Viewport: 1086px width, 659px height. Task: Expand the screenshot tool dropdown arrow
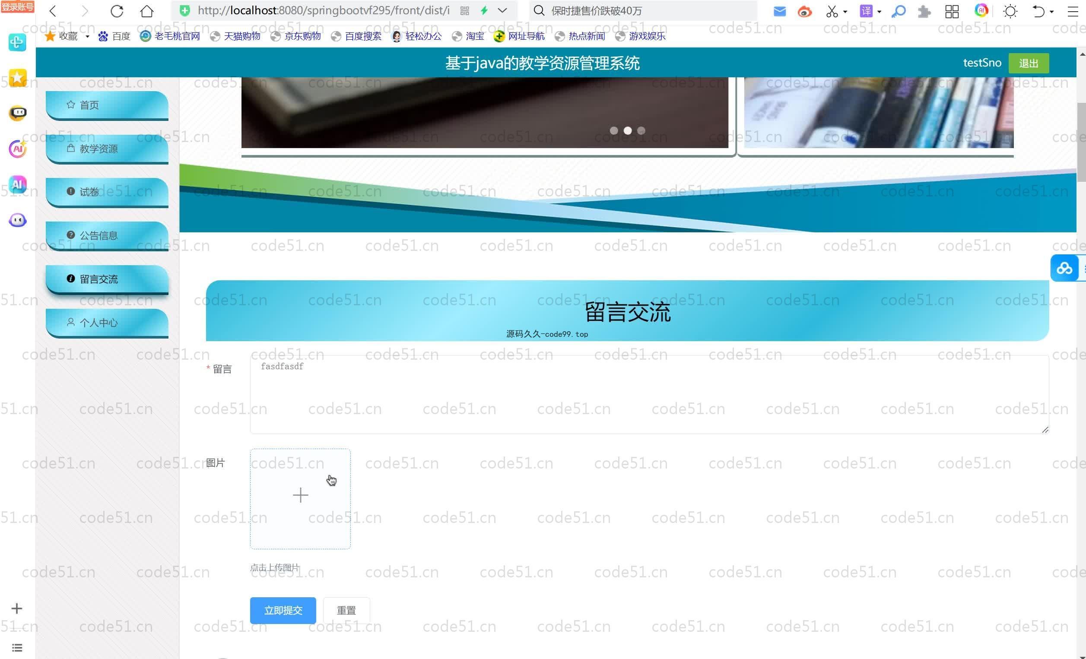coord(845,12)
